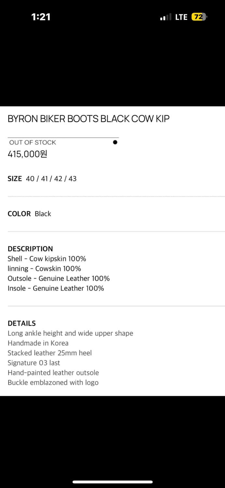Select size 42
The width and height of the screenshot is (225, 488).
pyautogui.click(x=58, y=179)
